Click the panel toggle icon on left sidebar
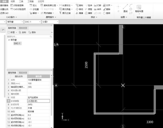 coord(3,30)
